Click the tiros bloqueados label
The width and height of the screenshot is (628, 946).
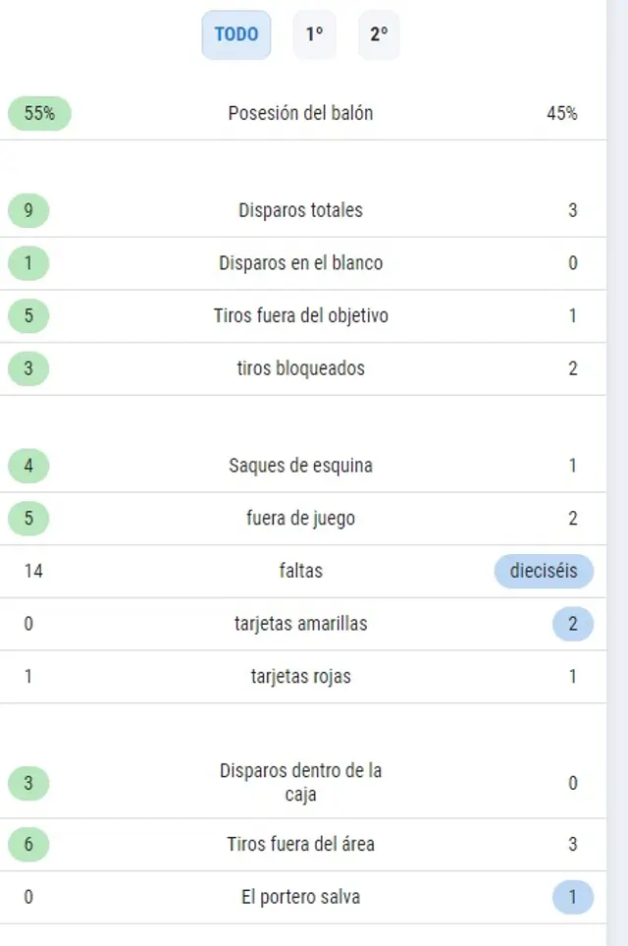pyautogui.click(x=300, y=369)
